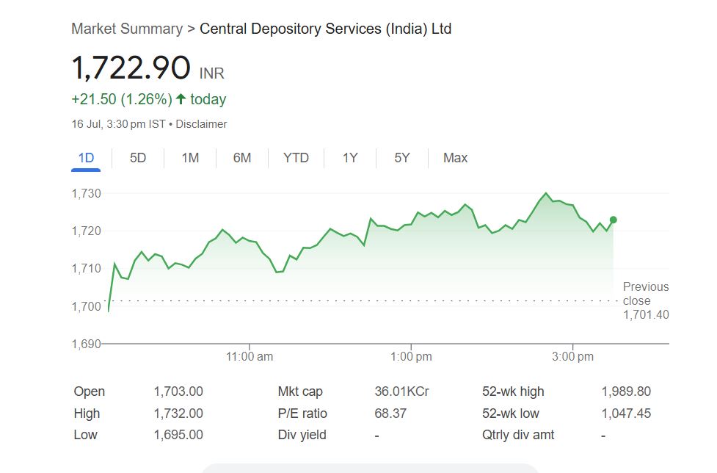Screen dimensions: 717x473
Task: Click the 11:00 am axis label
Action: click(x=250, y=357)
